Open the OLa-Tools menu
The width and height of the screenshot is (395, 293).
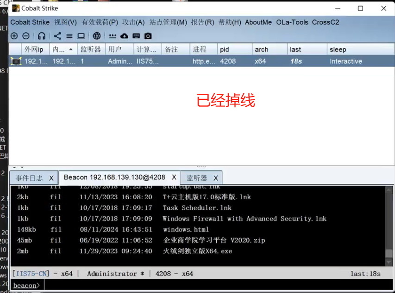pyautogui.click(x=292, y=22)
